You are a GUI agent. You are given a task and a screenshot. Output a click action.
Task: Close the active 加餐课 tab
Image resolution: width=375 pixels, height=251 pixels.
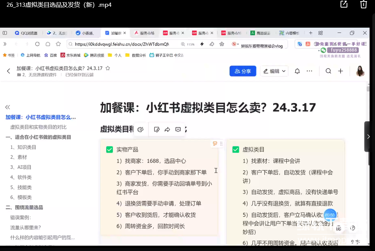[x=125, y=33]
